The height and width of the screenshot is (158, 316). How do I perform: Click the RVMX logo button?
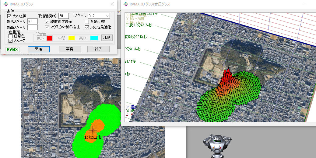pyautogui.click(x=12, y=49)
